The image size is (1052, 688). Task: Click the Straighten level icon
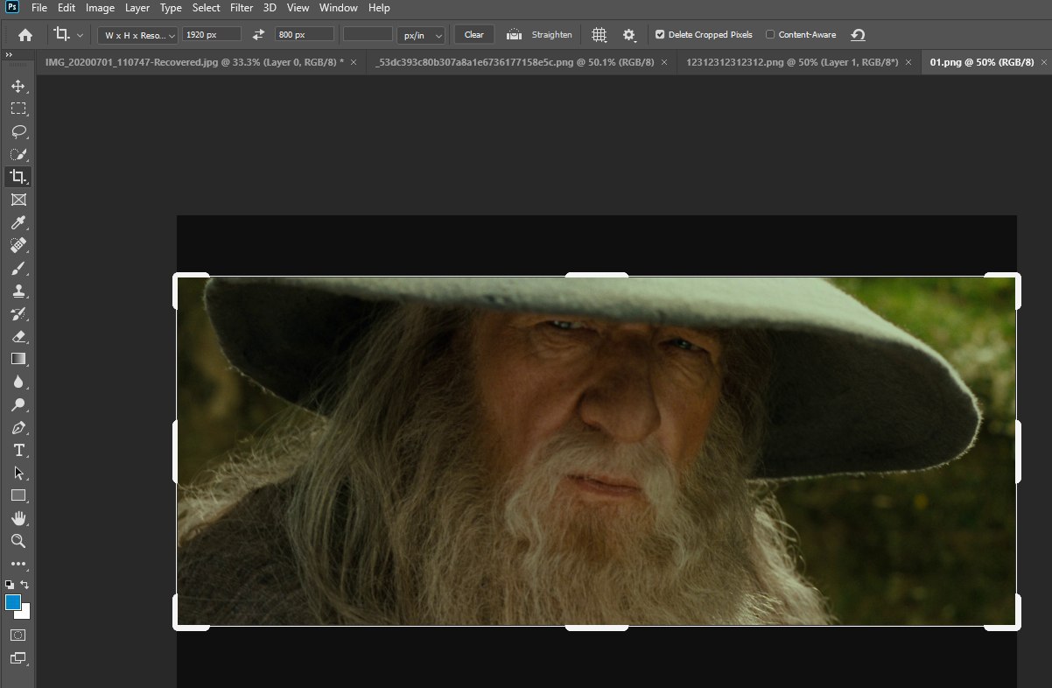[x=515, y=35]
